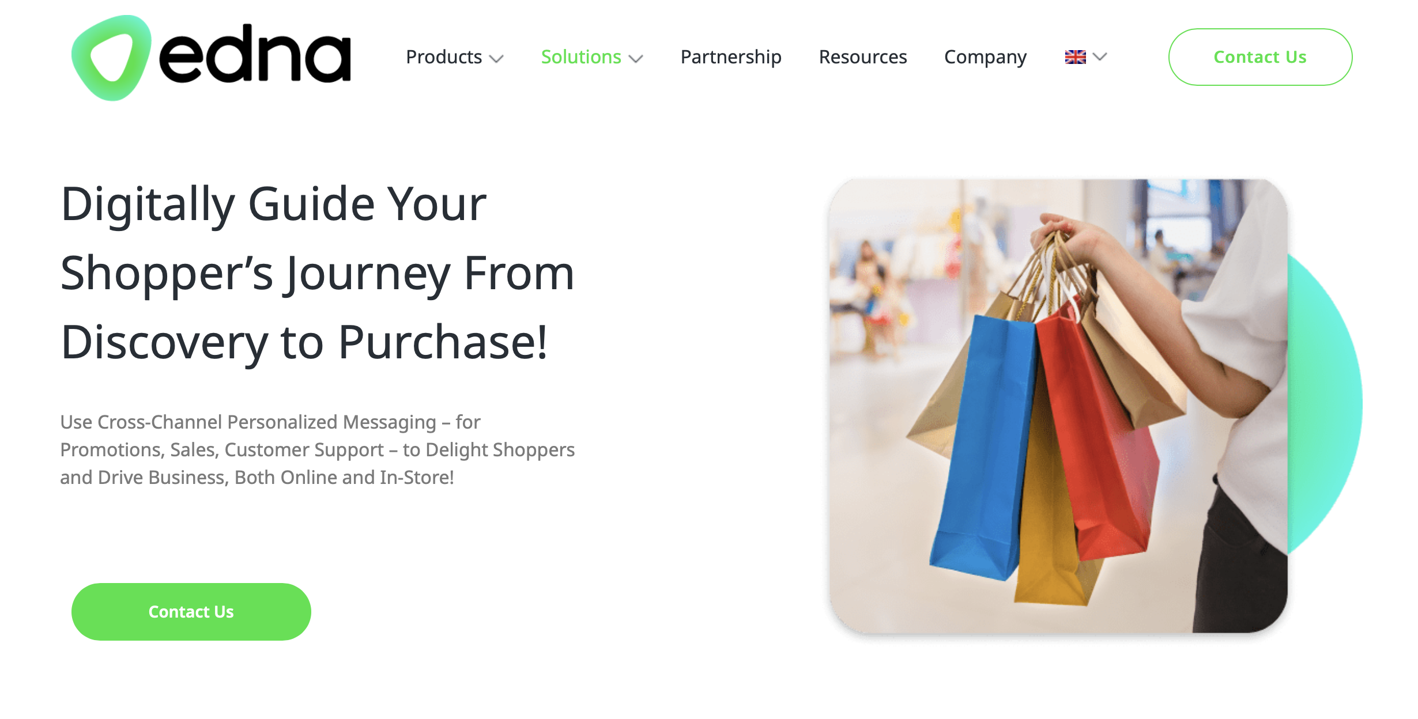
Task: Click the Digitally Guide Your headline
Action: 274,204
